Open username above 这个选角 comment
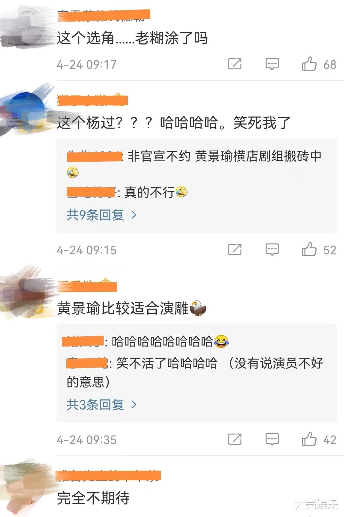Screen dimensions: 344x517 click(x=104, y=15)
